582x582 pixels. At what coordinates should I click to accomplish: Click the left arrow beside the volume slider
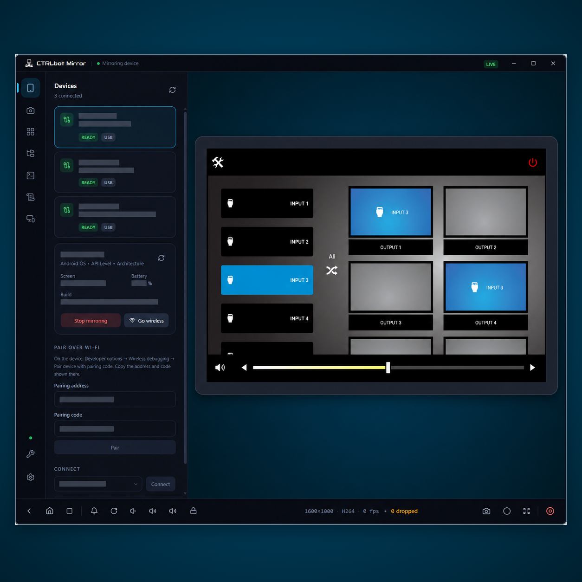click(244, 368)
